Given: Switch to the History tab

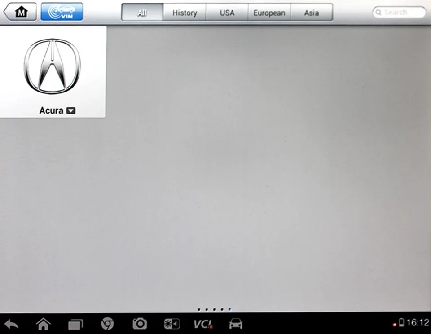Looking at the screenshot, I should pos(185,13).
